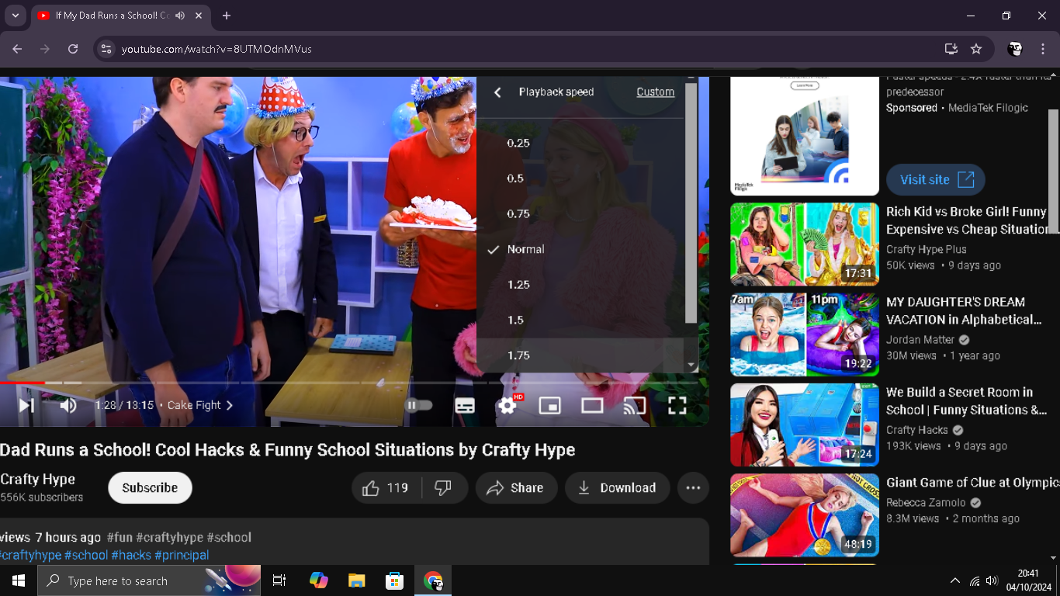Click the Next video (skip) button
The width and height of the screenshot is (1060, 596).
26,405
